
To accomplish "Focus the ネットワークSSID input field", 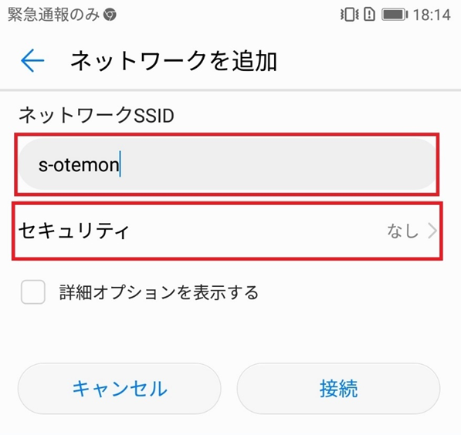I will point(227,164).
